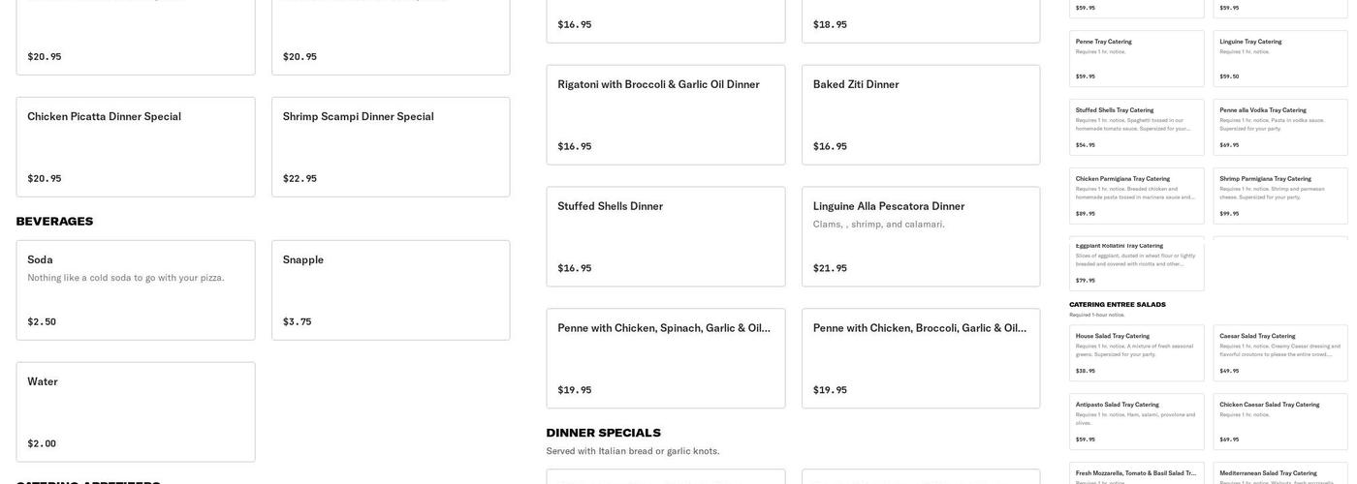Pick Penne alla Vodka Tray Catering

coord(1280,127)
